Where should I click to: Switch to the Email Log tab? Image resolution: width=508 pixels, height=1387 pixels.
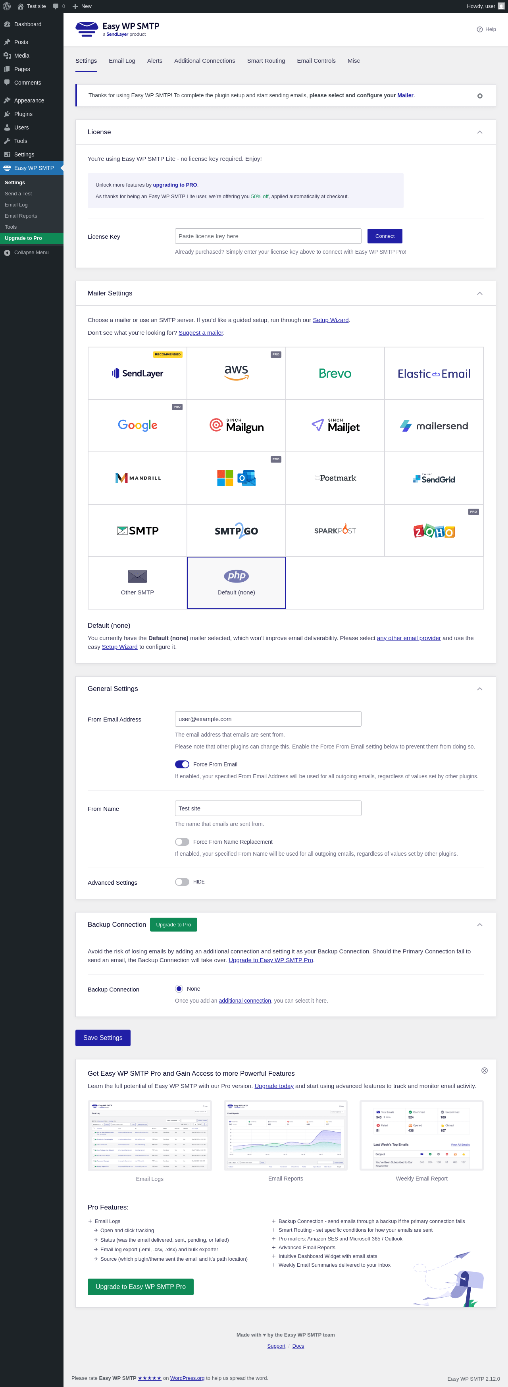(121, 61)
